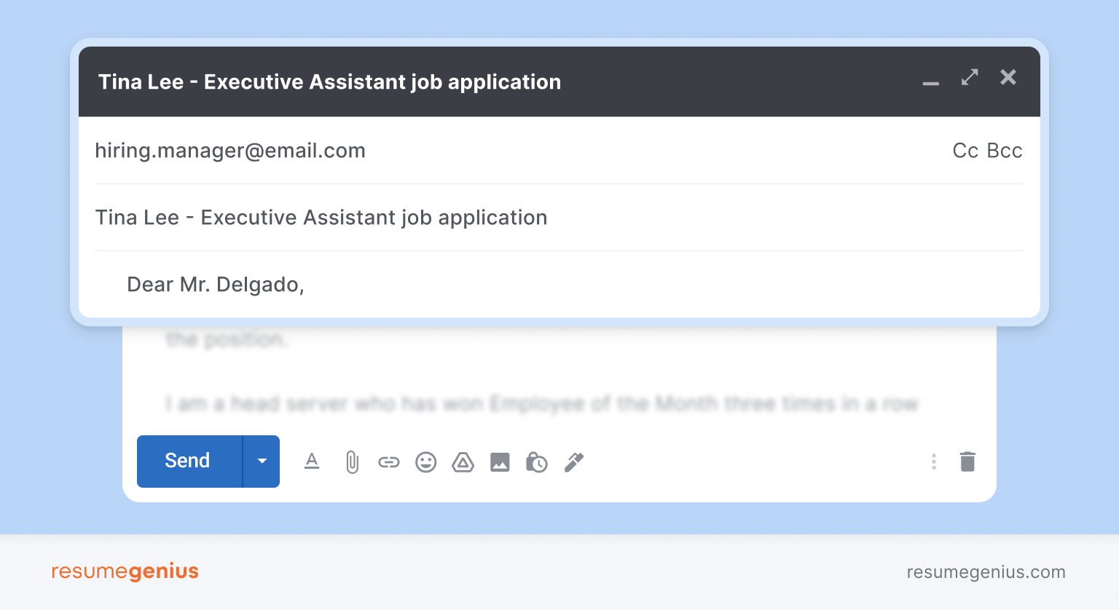Insert a photo using the image icon
The image size is (1119, 610).
pos(500,462)
